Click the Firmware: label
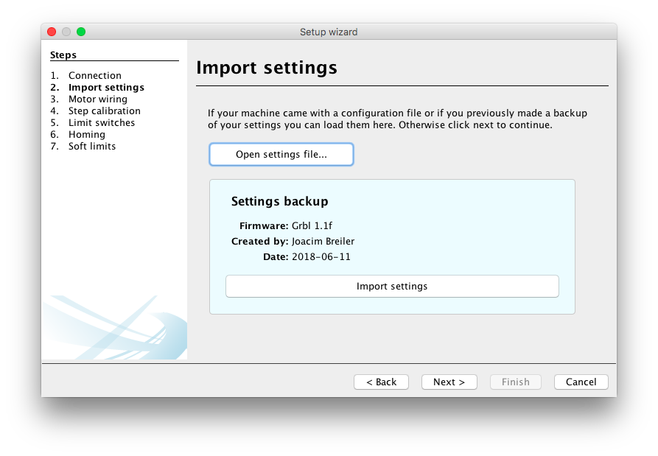 [x=264, y=225]
